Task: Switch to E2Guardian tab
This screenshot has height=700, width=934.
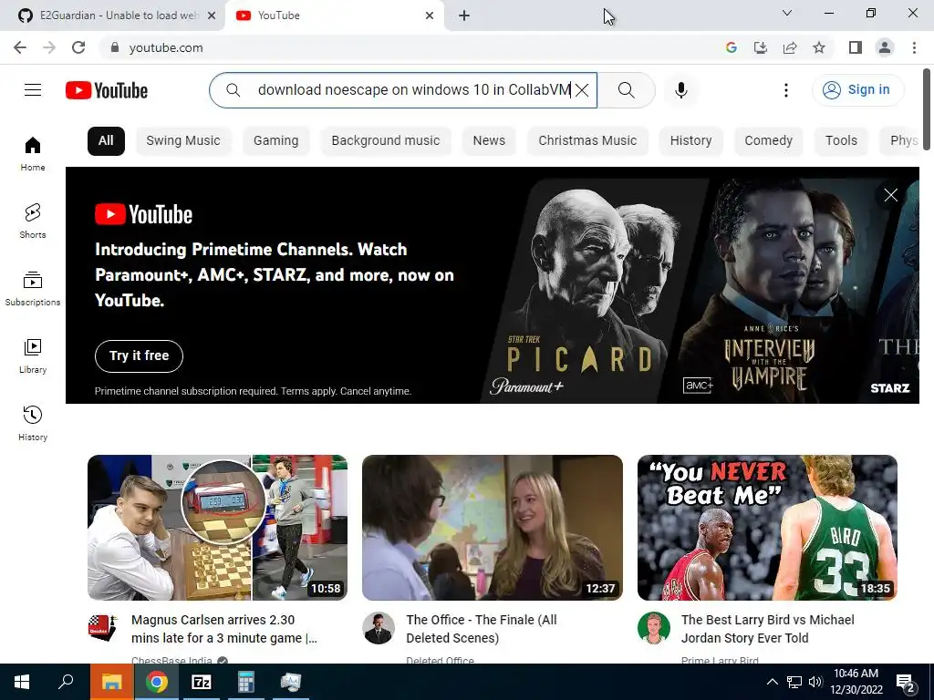Action: pos(112,15)
